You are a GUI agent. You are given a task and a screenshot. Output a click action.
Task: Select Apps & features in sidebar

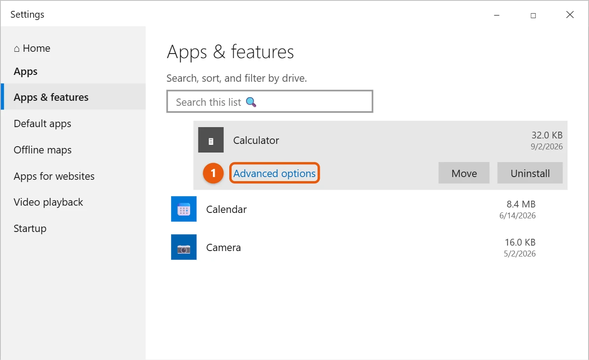coord(73,97)
